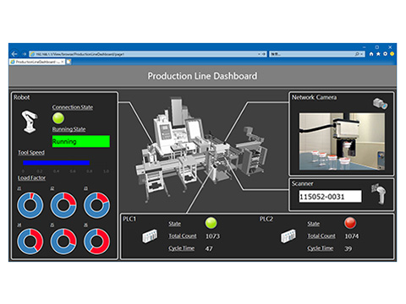Select the PLC1 module icon
The width and height of the screenshot is (406, 304).
pos(150,236)
